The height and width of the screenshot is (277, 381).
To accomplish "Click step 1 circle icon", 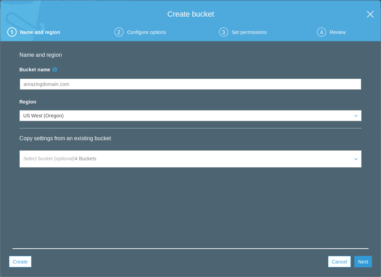I will [12, 32].
